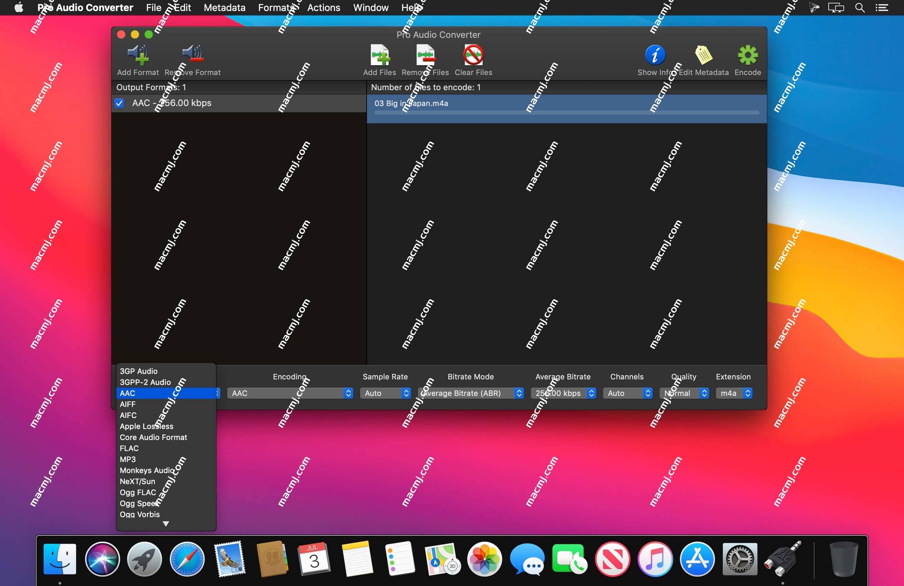Viewport: 904px width, 586px height.
Task: Open the Edit menu
Action: point(182,8)
